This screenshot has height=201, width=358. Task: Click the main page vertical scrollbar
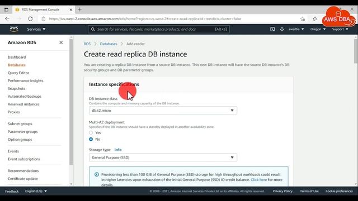[356, 51]
